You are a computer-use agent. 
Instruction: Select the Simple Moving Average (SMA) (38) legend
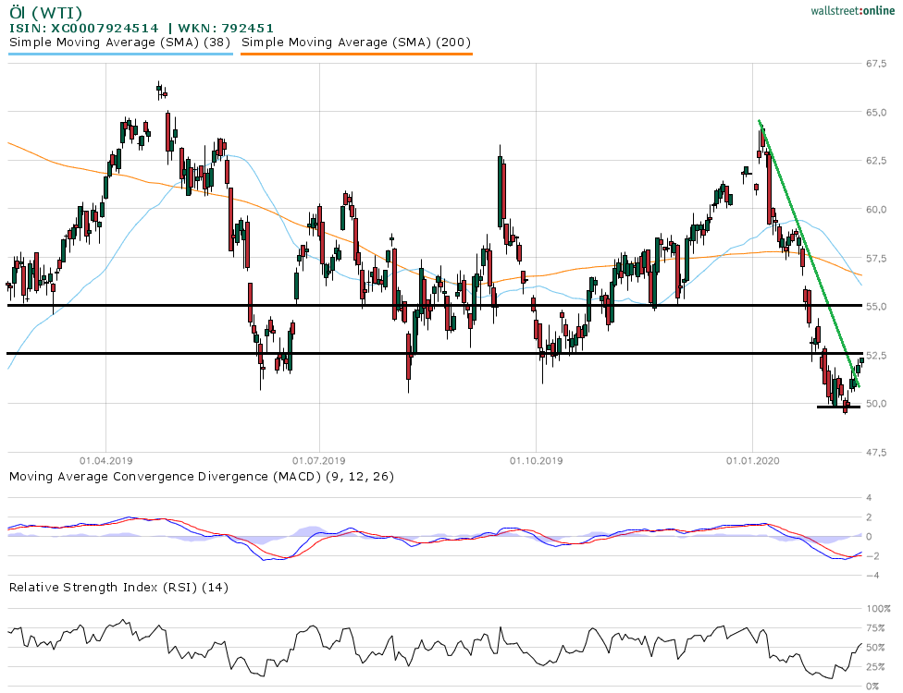pyautogui.click(x=120, y=43)
